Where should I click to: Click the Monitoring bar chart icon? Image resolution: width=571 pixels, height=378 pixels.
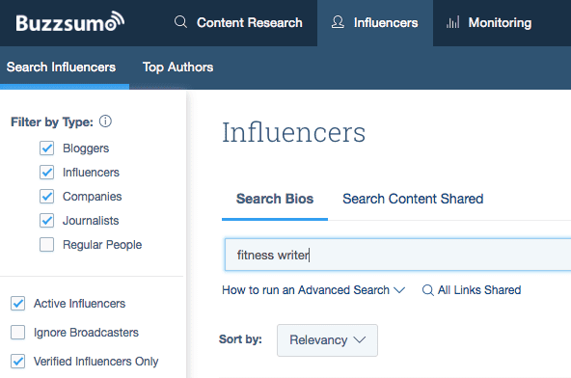(x=452, y=22)
